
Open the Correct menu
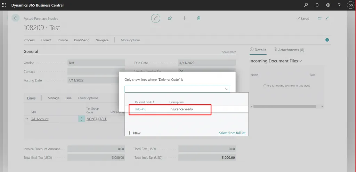(46, 40)
